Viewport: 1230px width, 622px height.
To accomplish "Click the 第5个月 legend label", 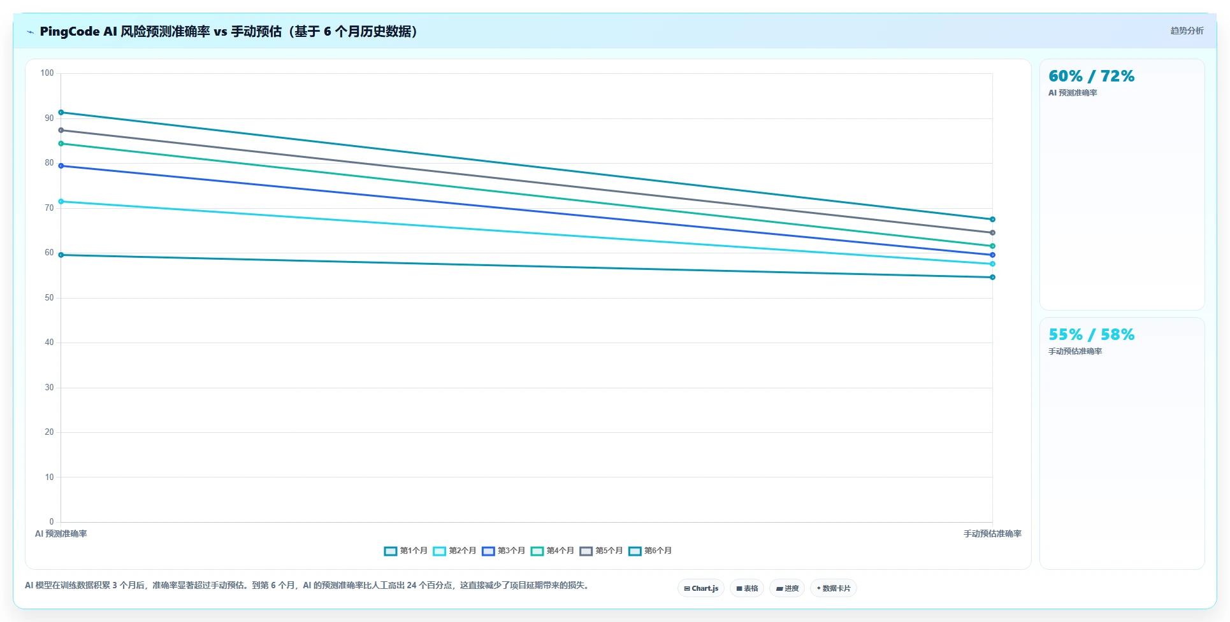I will (x=609, y=551).
